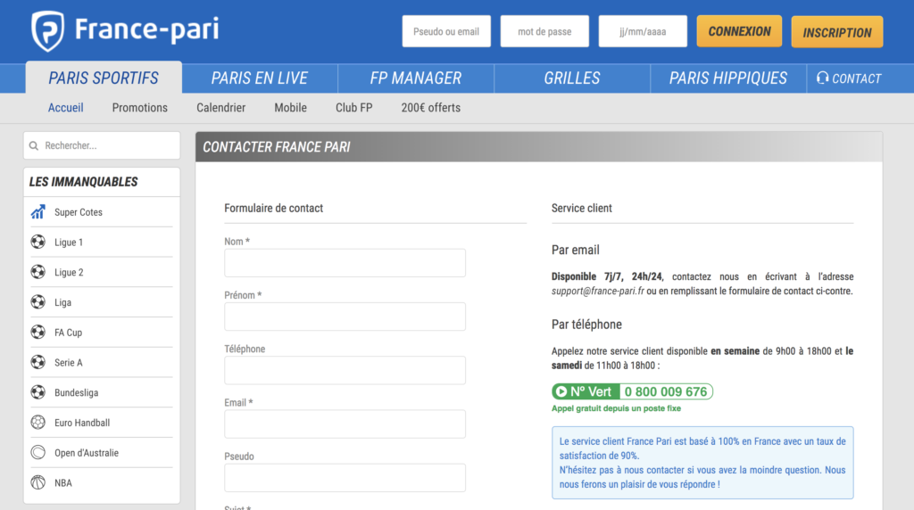Click the Contact headset icon
Viewport: 914px width, 510px height.
tap(822, 78)
